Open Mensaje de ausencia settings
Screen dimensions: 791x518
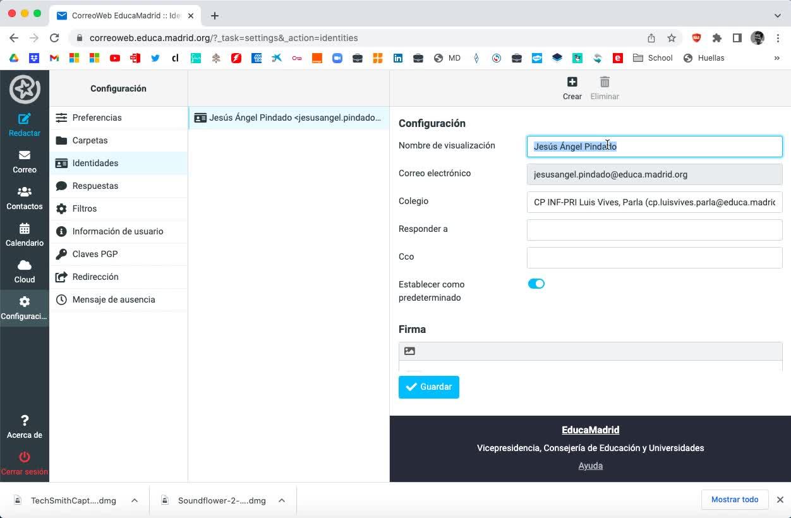(x=114, y=299)
